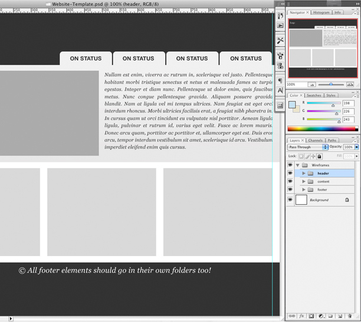The height and width of the screenshot is (322, 361).
Task: Switch to the Channels tab
Action: point(315,140)
